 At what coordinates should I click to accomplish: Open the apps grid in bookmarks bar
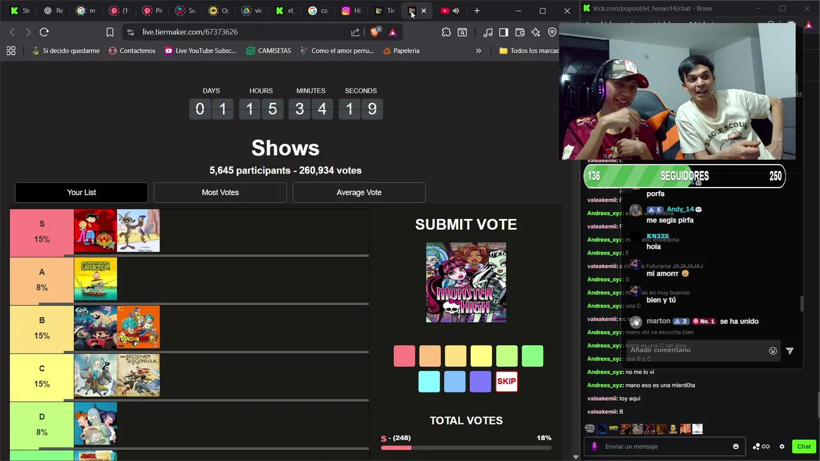tap(11, 51)
